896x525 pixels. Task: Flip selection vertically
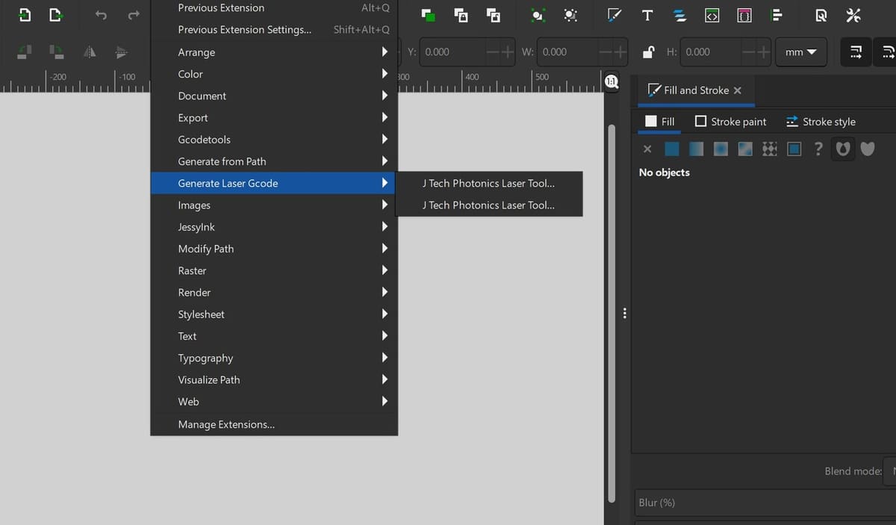(x=122, y=52)
